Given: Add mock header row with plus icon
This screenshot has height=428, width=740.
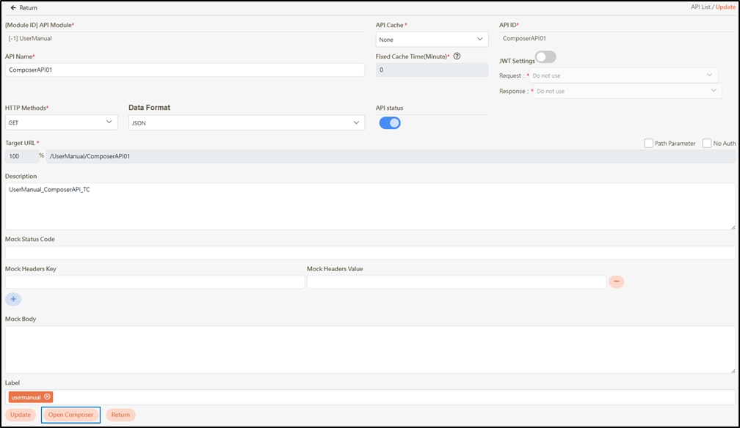Looking at the screenshot, I should click(13, 299).
